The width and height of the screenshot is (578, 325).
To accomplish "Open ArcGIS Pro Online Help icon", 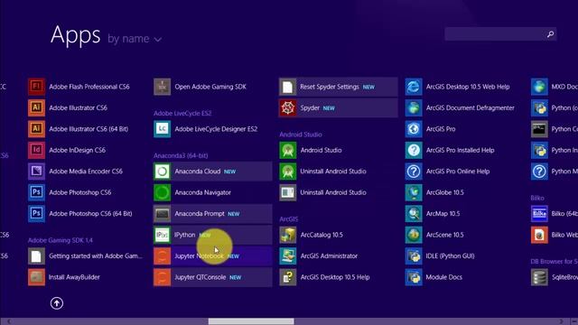I will coord(414,171).
